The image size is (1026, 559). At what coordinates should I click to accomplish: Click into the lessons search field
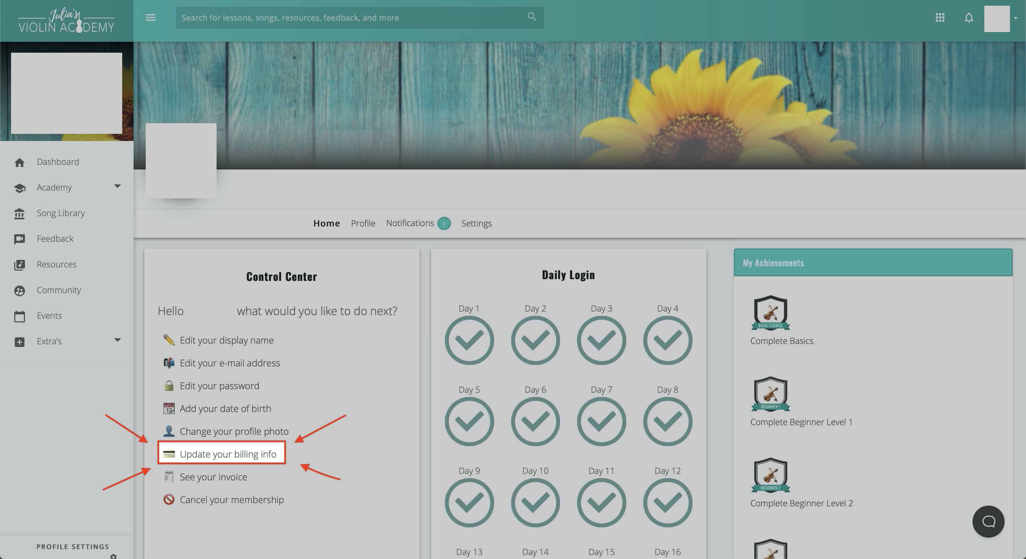pos(351,17)
